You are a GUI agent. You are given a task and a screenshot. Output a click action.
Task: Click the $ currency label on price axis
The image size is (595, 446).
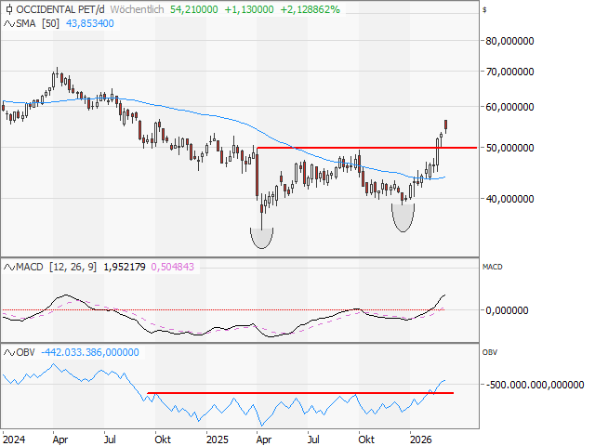[484, 10]
